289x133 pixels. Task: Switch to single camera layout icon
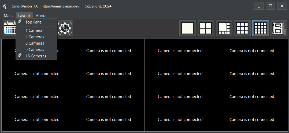coord(187,28)
